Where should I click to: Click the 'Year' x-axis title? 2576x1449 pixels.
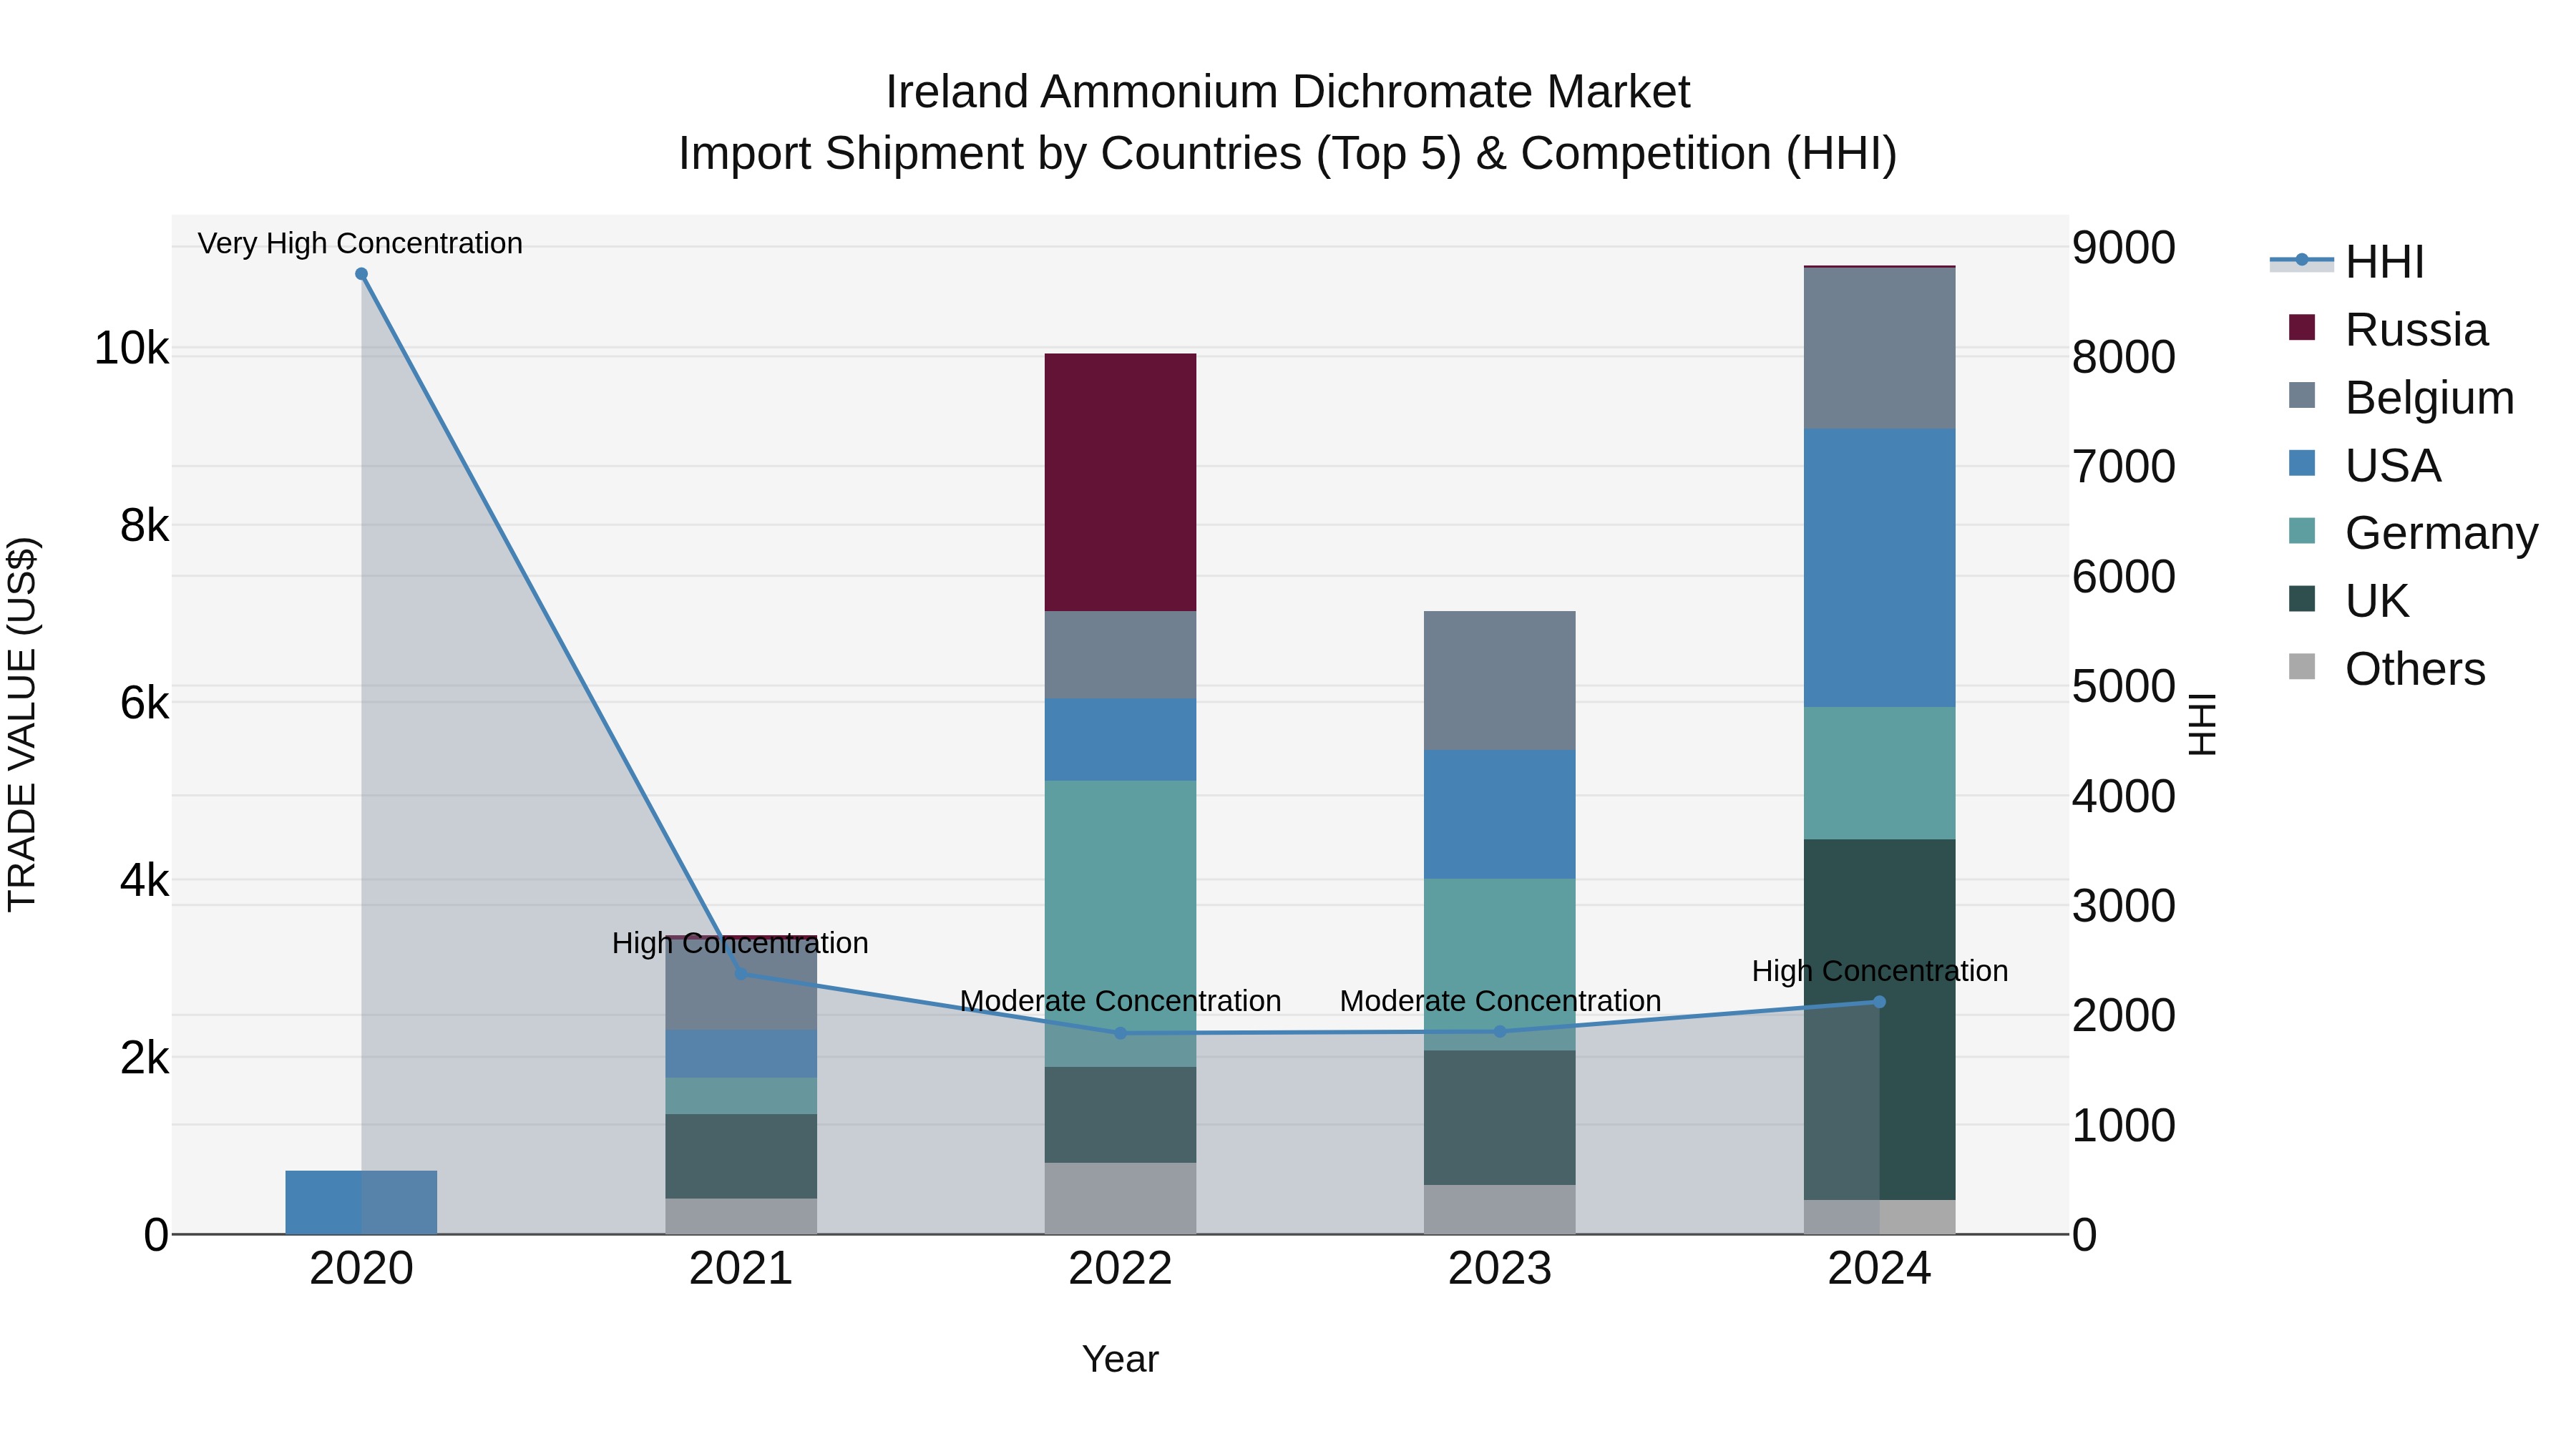(x=1120, y=1359)
